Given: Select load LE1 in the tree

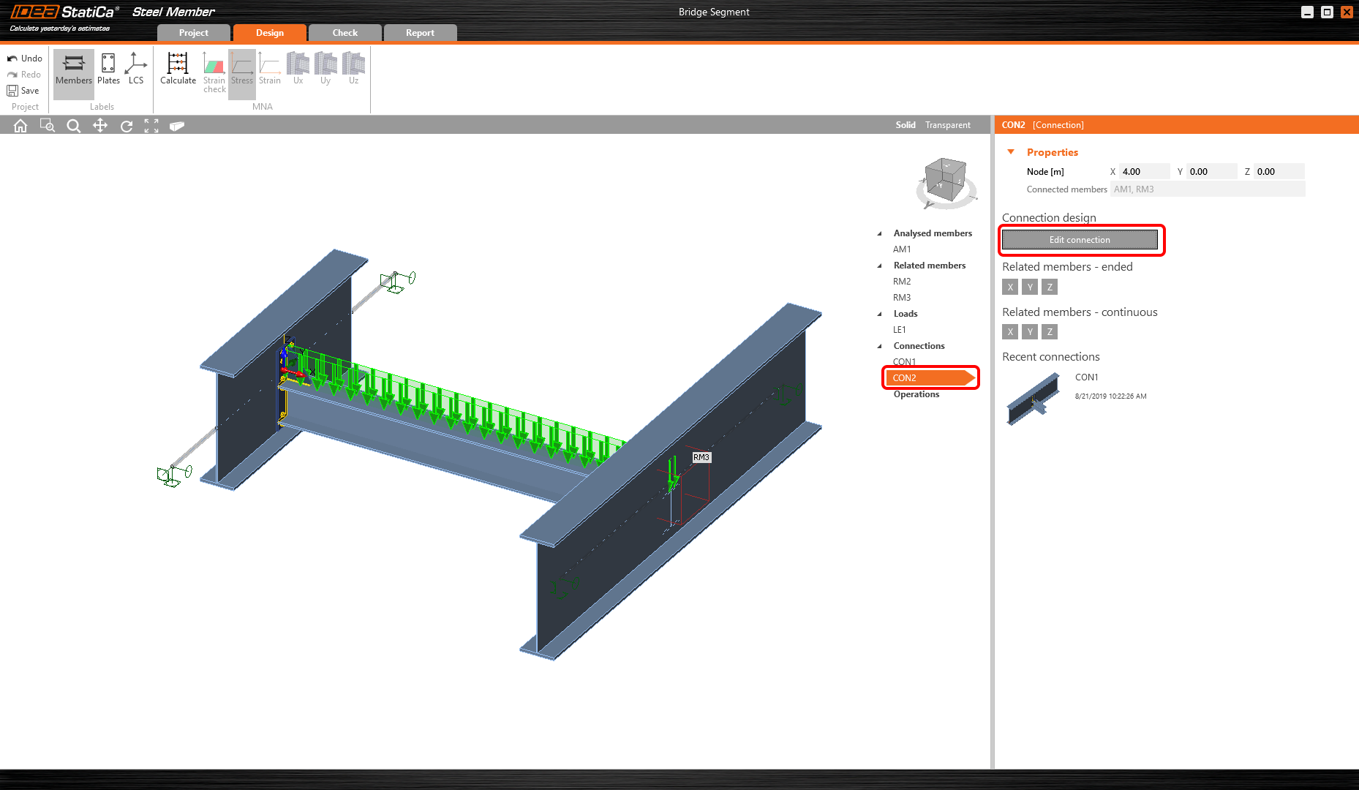Looking at the screenshot, I should click(900, 330).
